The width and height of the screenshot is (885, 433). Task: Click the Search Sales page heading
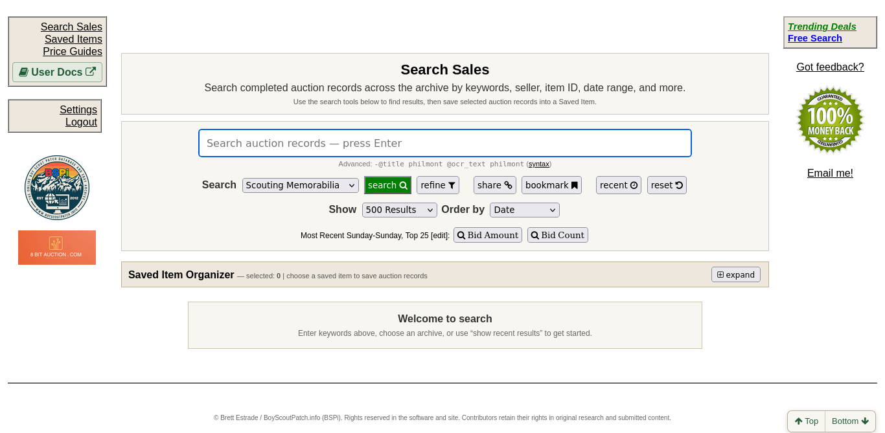coord(445,70)
